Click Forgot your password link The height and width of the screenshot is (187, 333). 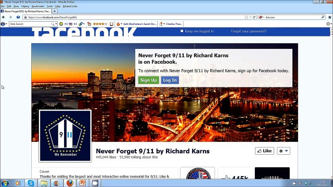[x=249, y=31]
